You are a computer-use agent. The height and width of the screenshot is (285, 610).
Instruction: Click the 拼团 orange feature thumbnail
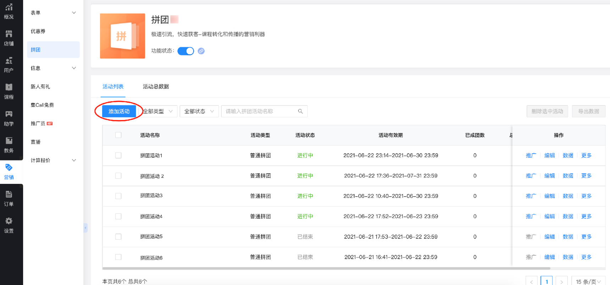[x=122, y=36]
